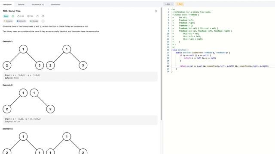This screenshot has height=154, width=275.
Task: Click the 'Example 3:' heading
Action: tap(8, 129)
